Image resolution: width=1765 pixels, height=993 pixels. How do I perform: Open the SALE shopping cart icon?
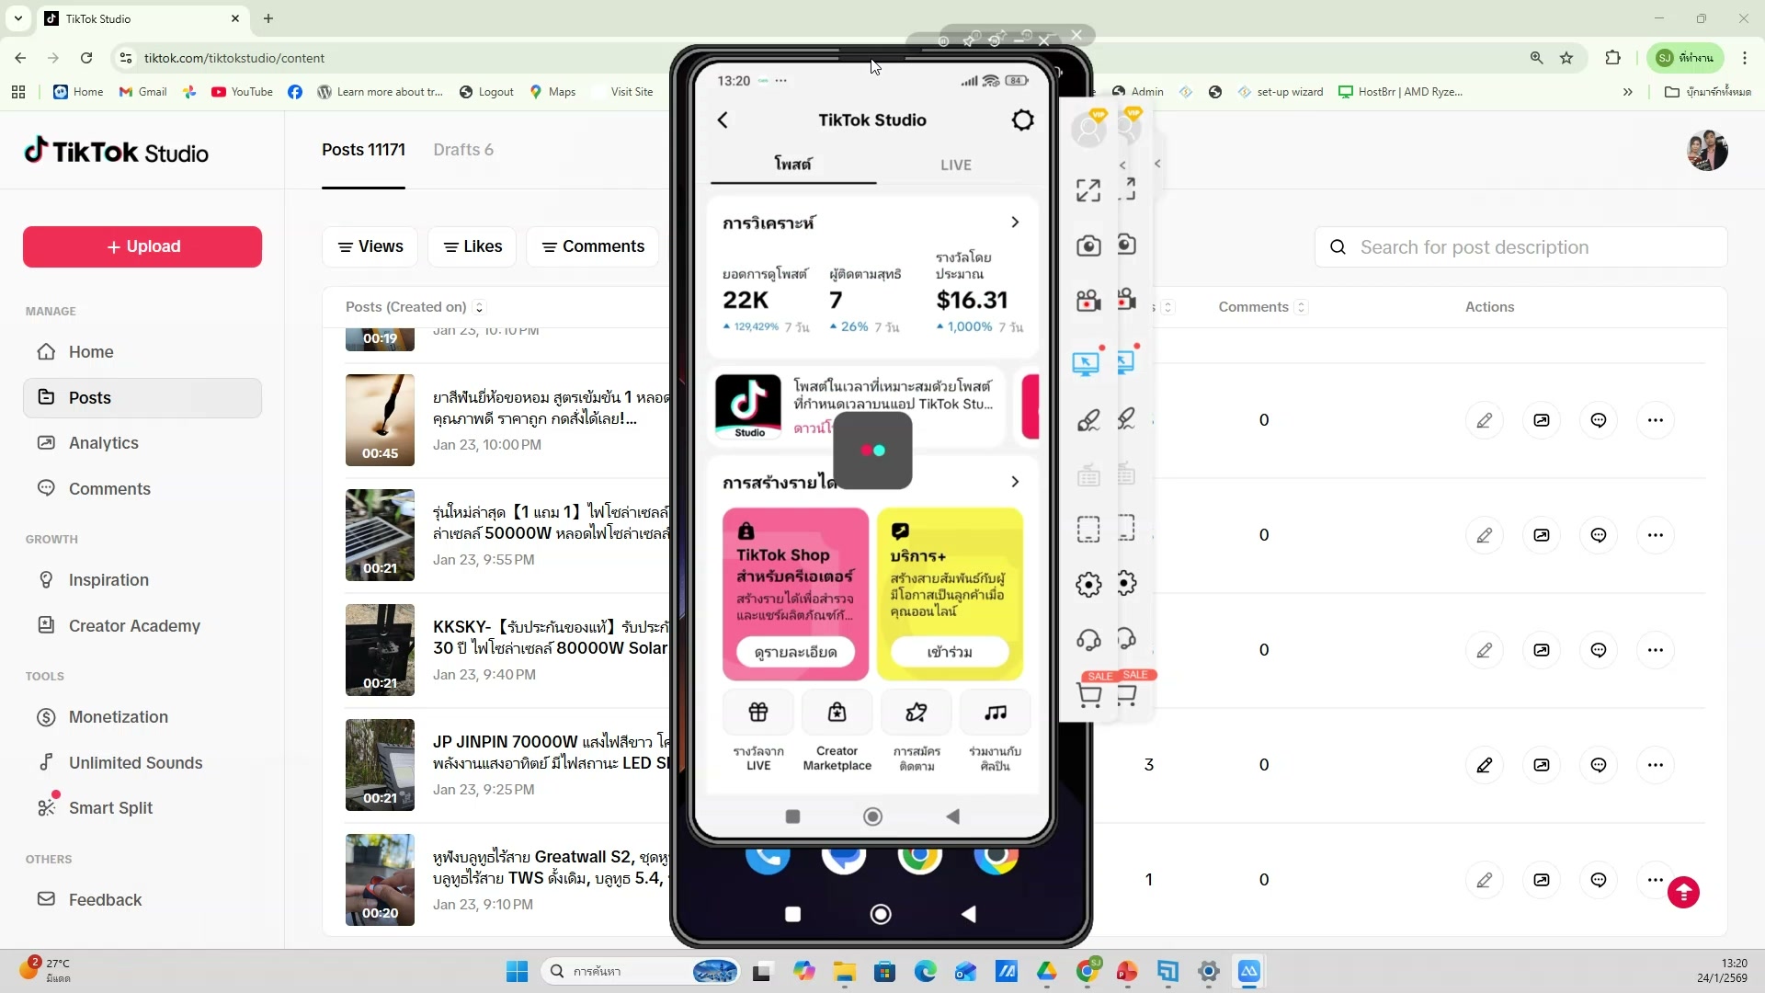click(x=1088, y=696)
